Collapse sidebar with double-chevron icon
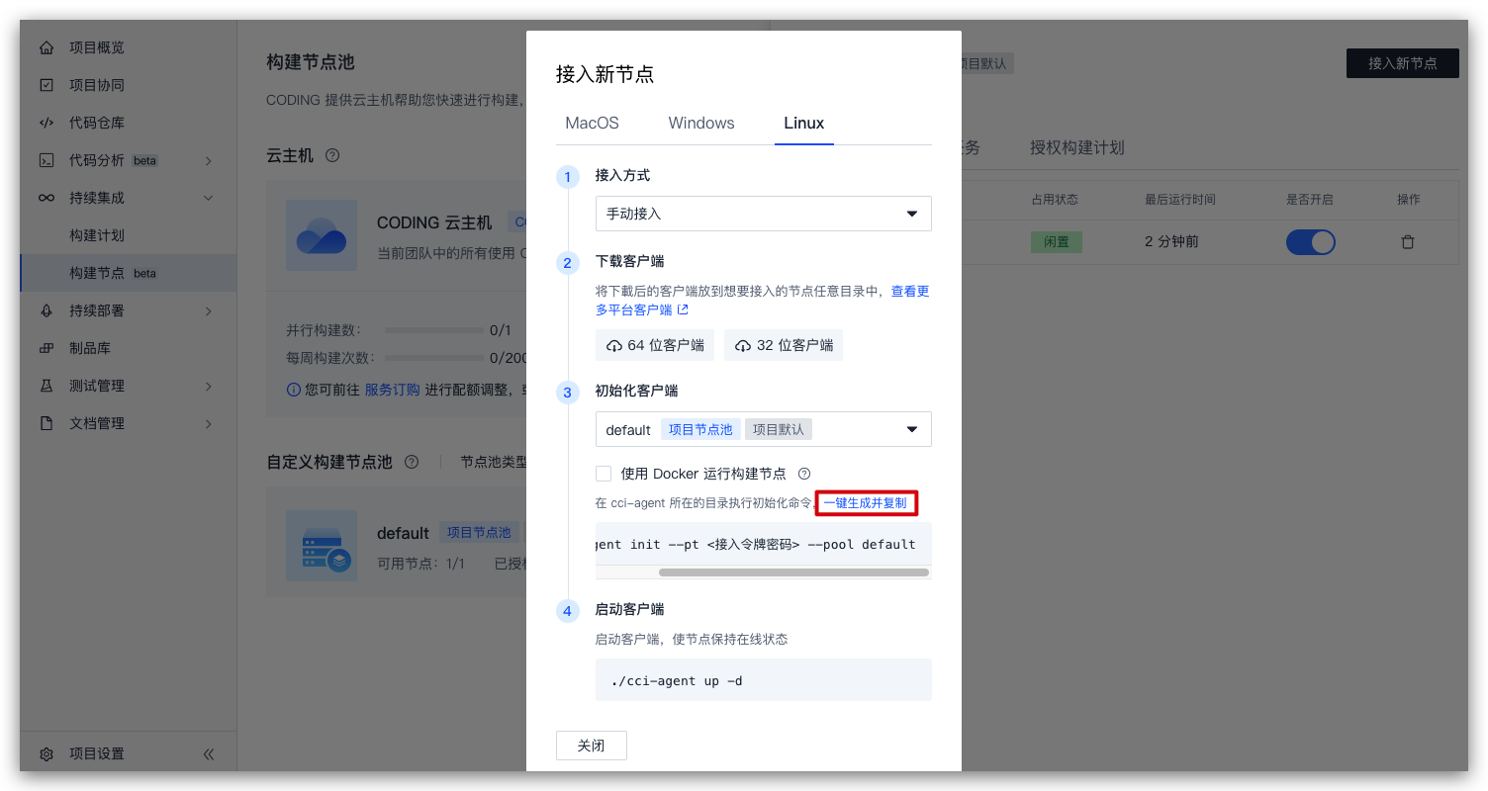 point(209,753)
